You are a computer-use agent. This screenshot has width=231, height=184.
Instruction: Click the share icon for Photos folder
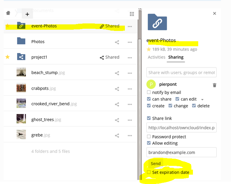click(117, 42)
